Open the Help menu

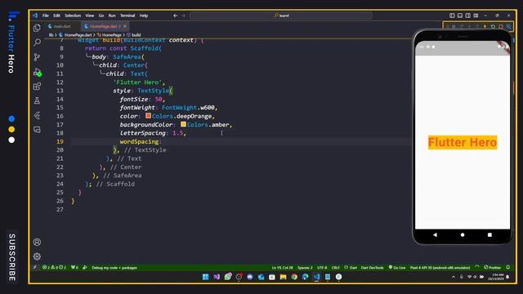144,16
